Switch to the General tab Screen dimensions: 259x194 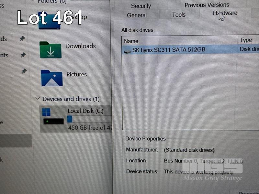[x=137, y=15]
